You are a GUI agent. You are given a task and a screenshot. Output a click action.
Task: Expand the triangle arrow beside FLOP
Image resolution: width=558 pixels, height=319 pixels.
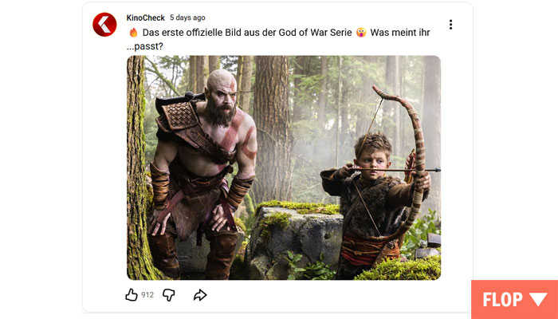pyautogui.click(x=538, y=299)
